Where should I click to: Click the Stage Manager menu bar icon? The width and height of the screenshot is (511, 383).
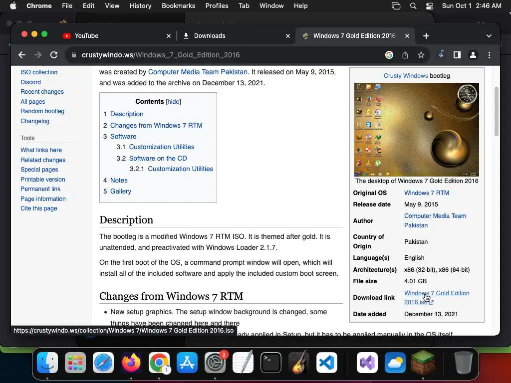(x=396, y=6)
